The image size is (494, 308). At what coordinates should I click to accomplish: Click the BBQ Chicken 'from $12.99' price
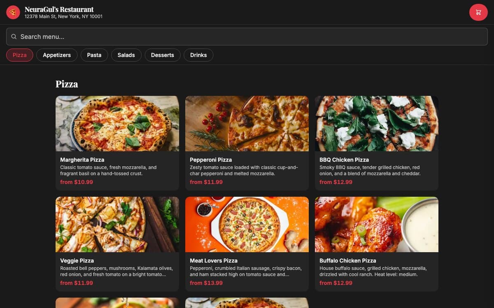pyautogui.click(x=336, y=182)
